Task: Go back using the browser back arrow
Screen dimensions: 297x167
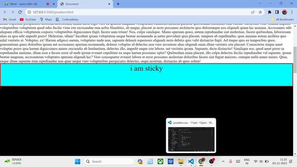Action: point(5,12)
